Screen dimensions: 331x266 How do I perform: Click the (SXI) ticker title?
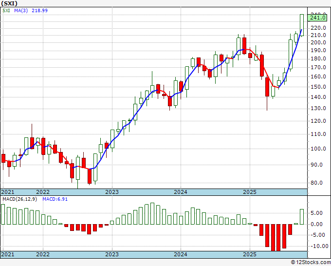click(9, 3)
